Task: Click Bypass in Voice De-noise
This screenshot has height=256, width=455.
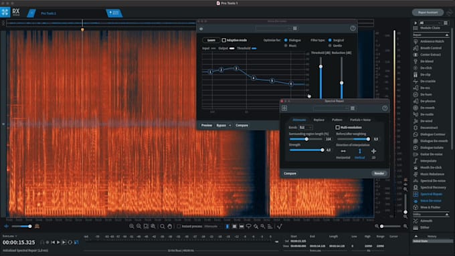Action: coord(221,126)
